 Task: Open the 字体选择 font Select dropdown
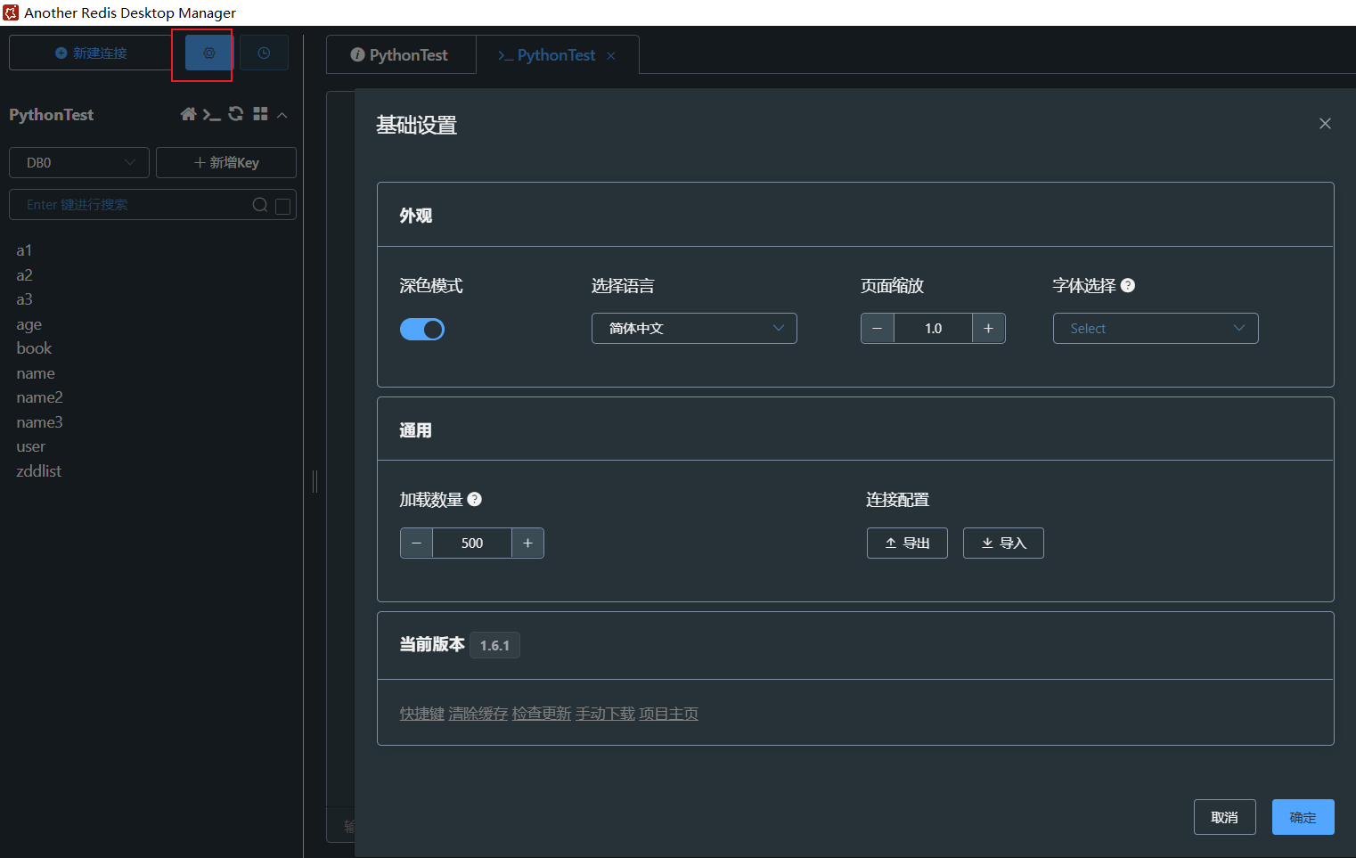click(x=1156, y=329)
